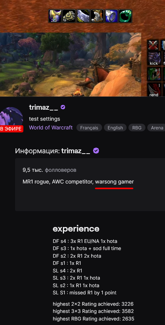Click the silver blade item icon
This screenshot has width=165, height=325.
coord(83,16)
